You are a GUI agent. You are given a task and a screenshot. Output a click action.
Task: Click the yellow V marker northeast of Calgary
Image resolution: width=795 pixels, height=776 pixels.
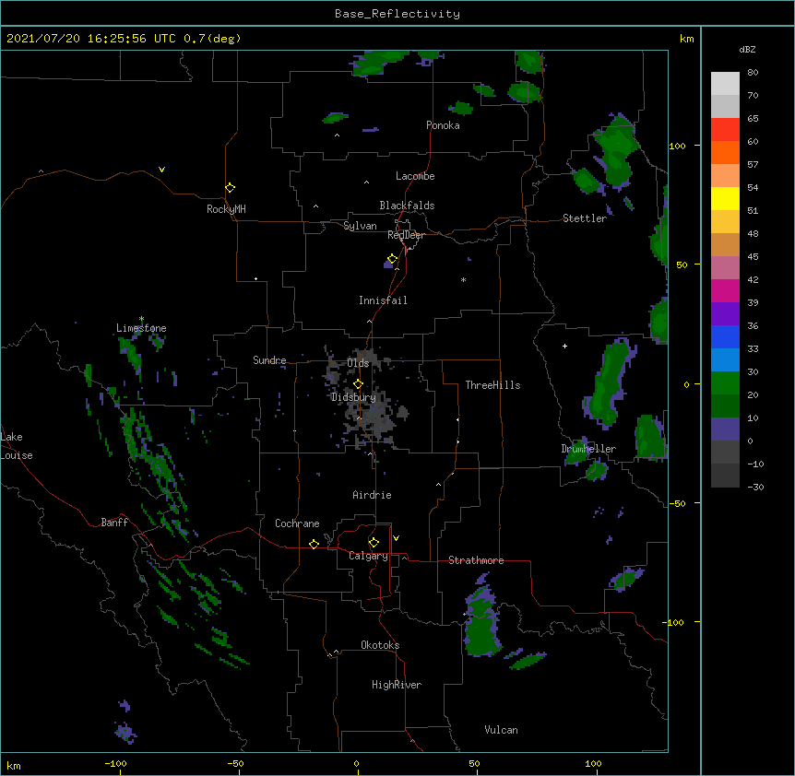coord(396,538)
